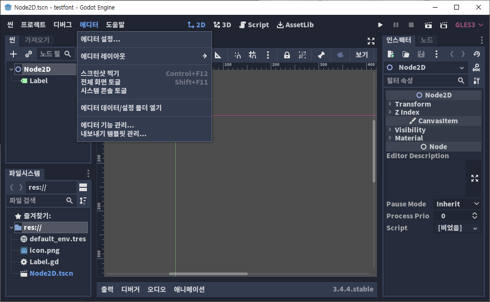The image size is (490, 302).
Task: Open the Node2D object dropdown in inspector
Action: pos(426,67)
